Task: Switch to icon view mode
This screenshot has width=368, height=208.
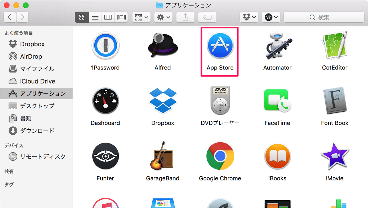Action: pyautogui.click(x=82, y=17)
